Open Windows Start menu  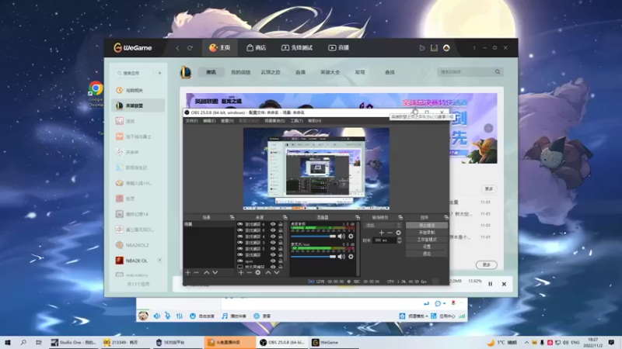8,342
